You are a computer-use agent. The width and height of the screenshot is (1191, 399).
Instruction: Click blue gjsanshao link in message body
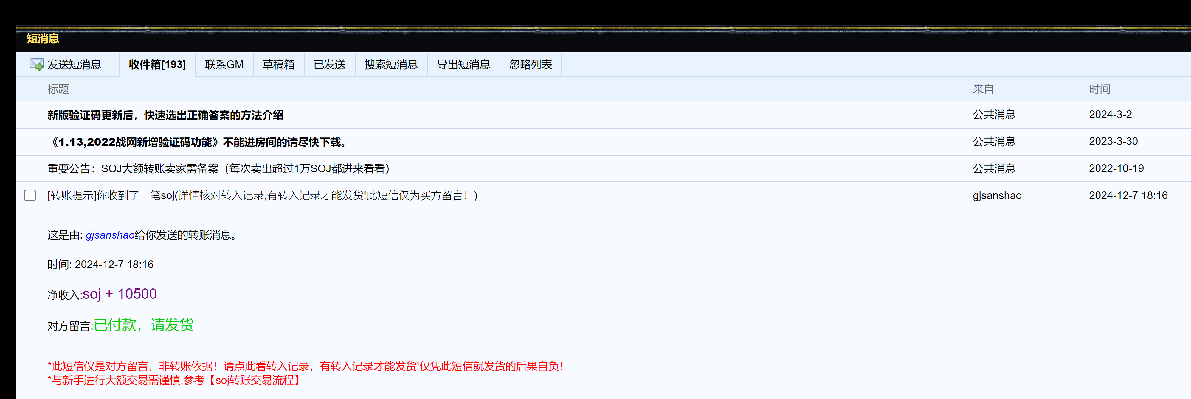point(110,235)
